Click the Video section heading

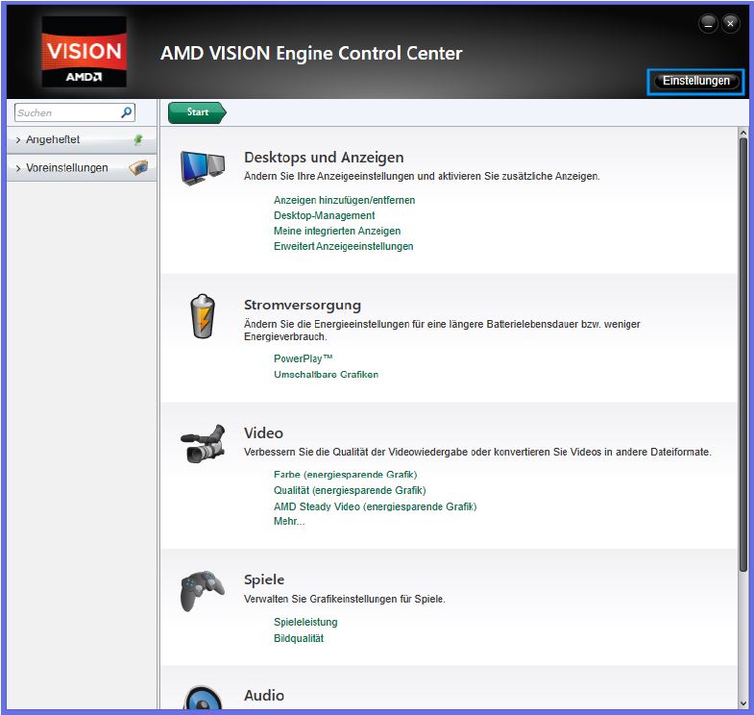click(x=263, y=433)
